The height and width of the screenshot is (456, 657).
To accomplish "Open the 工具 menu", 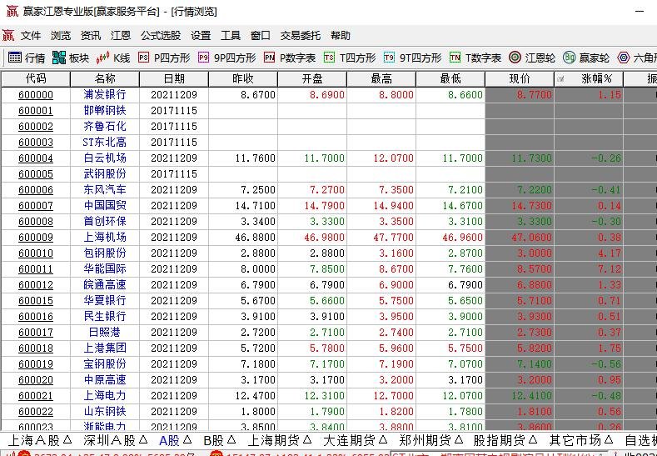I will coord(231,36).
